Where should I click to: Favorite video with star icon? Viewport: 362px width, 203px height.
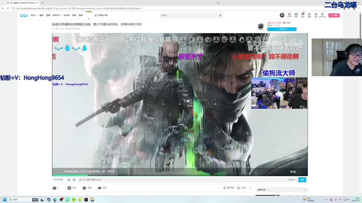[84, 188]
